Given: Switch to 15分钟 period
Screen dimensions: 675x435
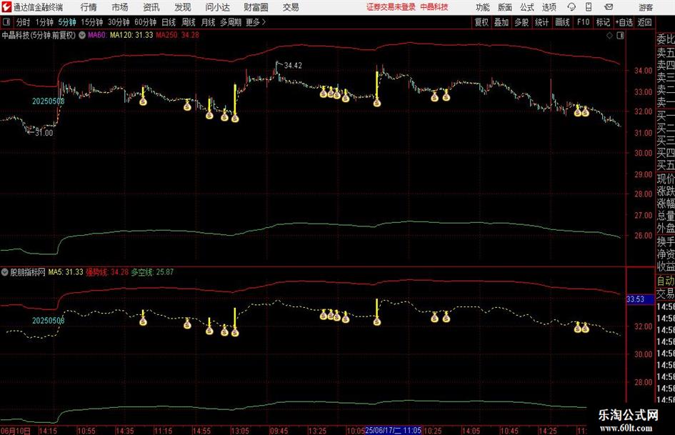Looking at the screenshot, I should coord(92,22).
